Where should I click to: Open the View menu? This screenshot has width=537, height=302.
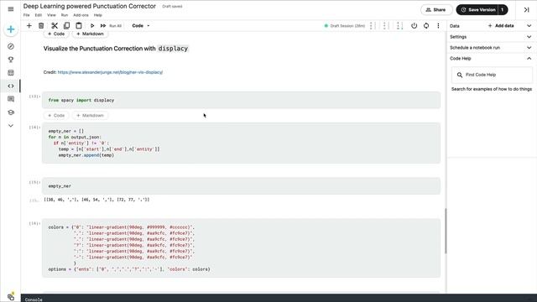click(x=51, y=15)
